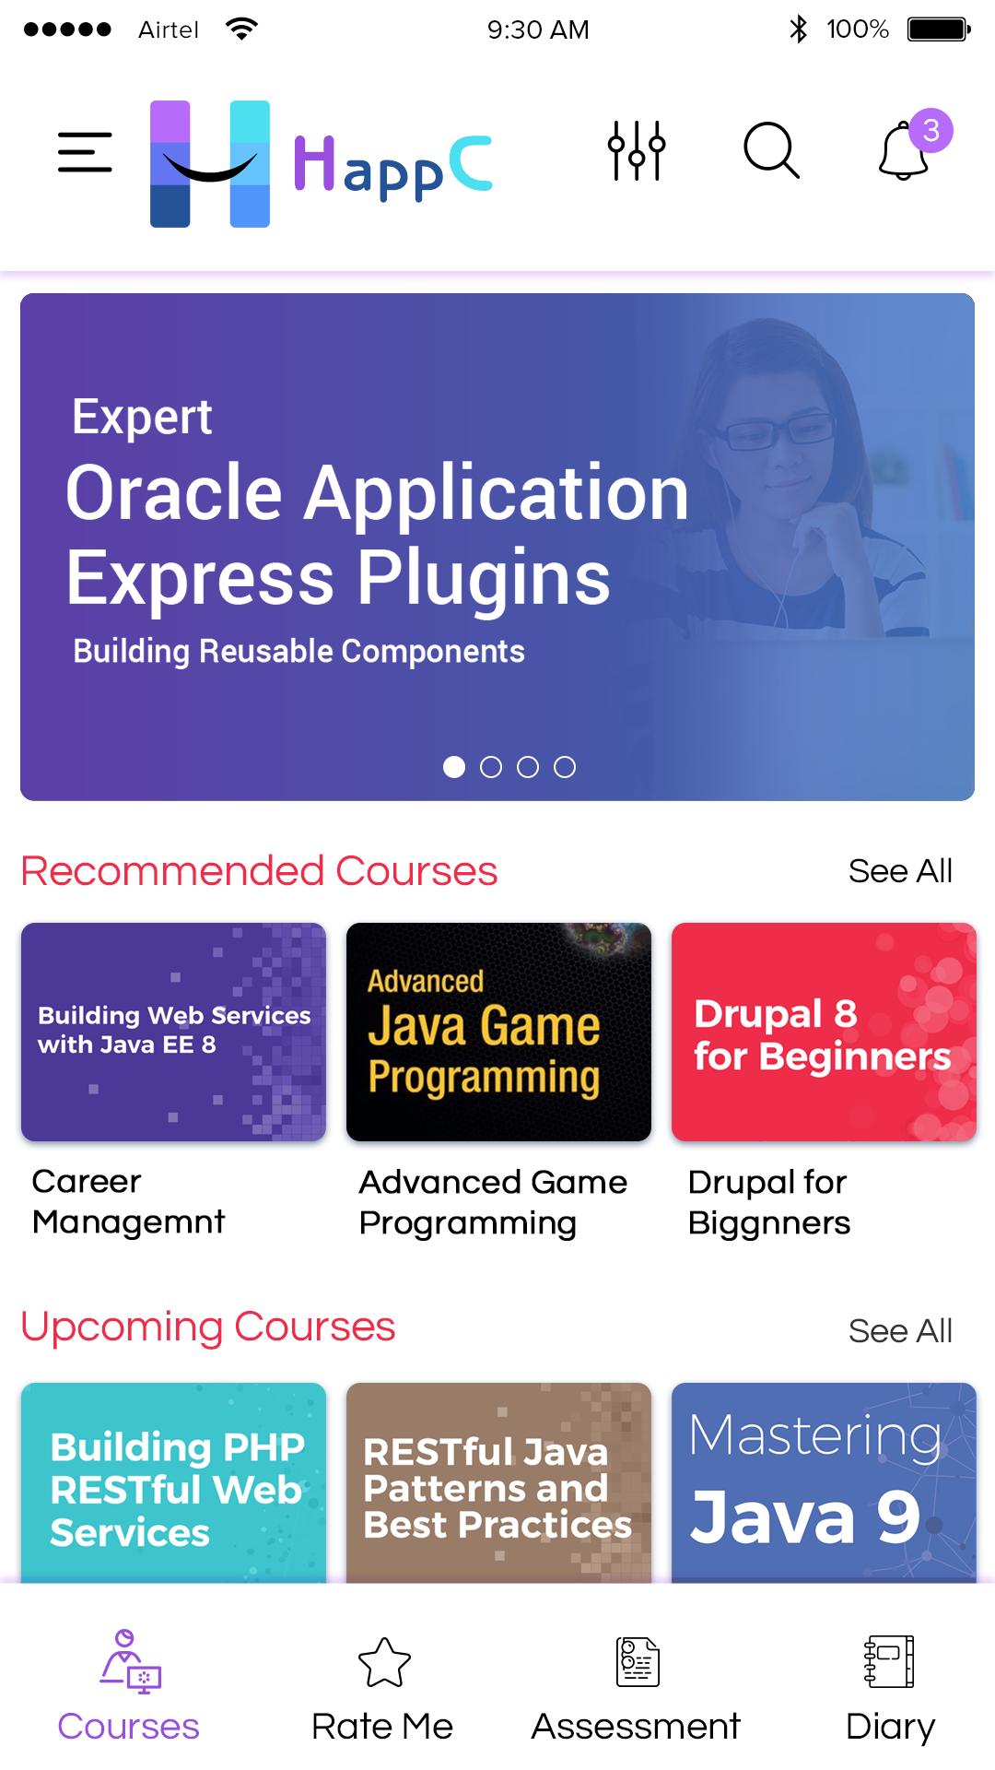See all Recommended Courses
Image resolution: width=995 pixels, height=1770 pixels.
900,871
